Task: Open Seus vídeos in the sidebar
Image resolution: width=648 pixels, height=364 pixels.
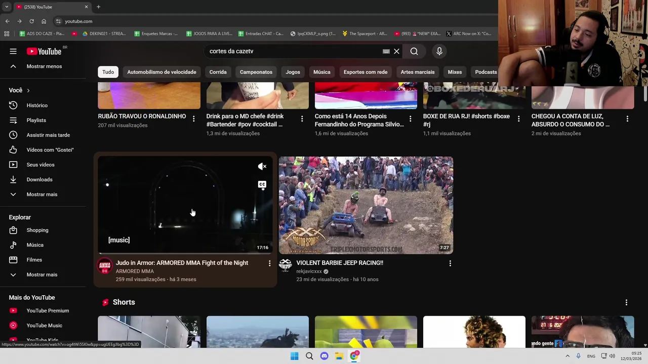Action: point(40,165)
